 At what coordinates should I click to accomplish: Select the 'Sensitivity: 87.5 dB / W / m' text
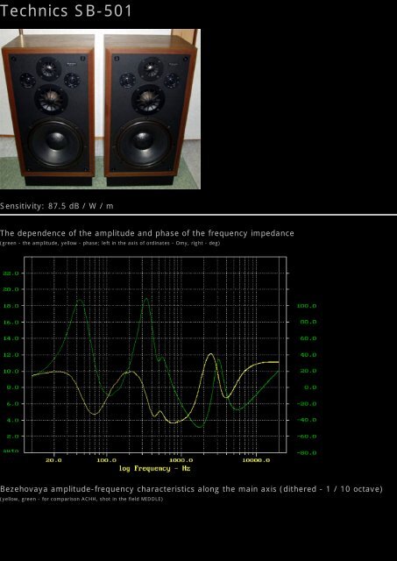click(57, 206)
